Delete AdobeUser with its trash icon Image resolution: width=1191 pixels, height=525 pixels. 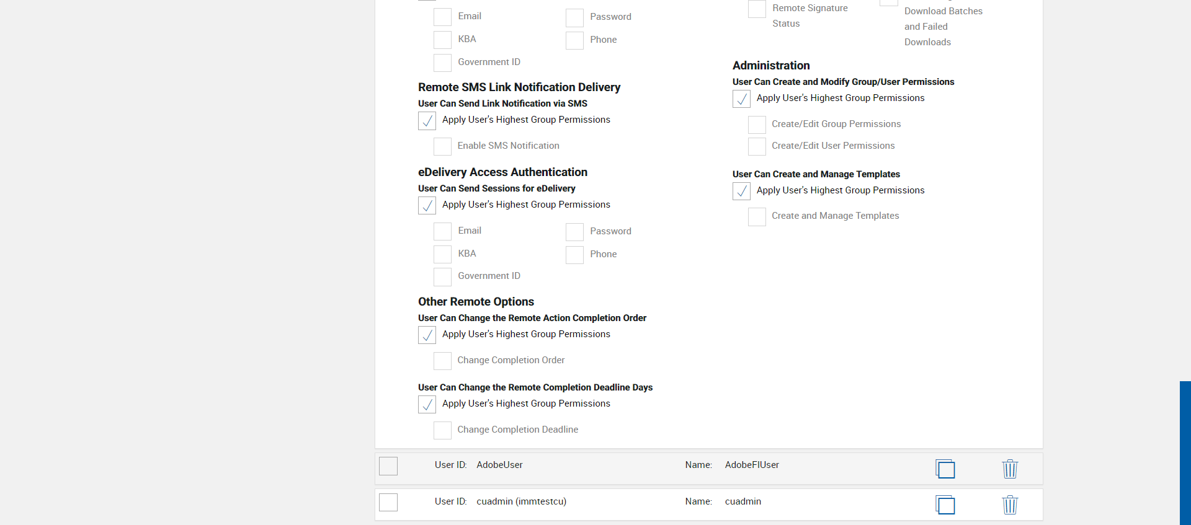pyautogui.click(x=1010, y=469)
